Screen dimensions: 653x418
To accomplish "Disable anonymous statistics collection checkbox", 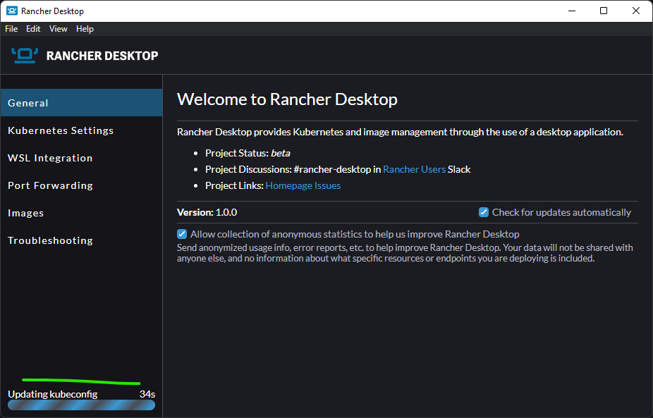I will coord(183,234).
